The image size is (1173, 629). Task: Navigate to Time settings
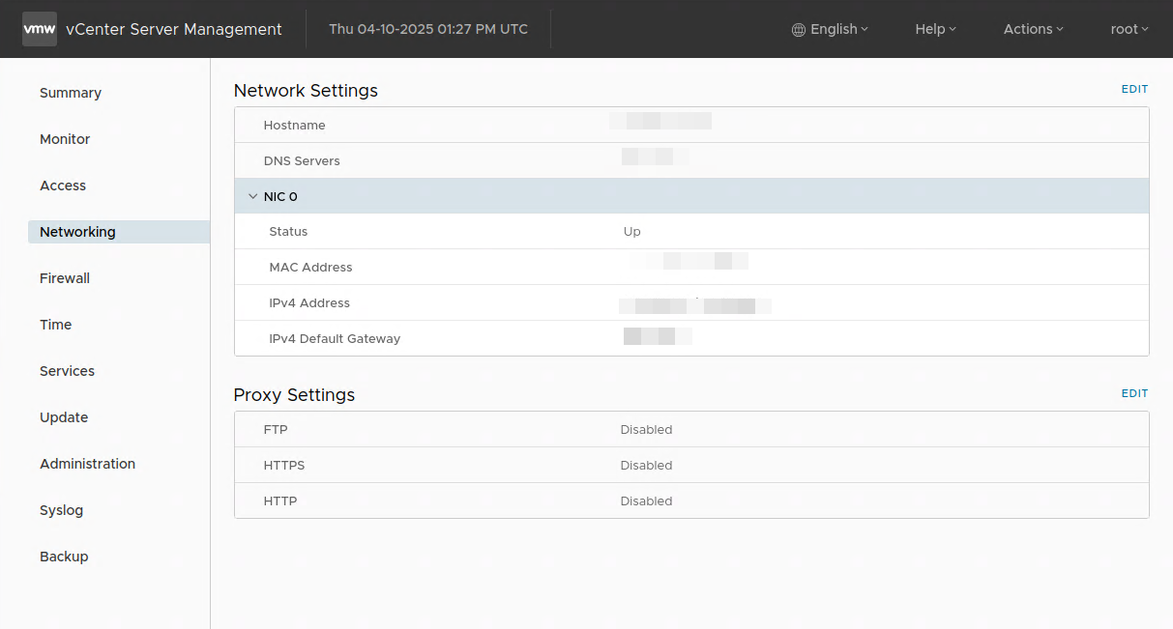[56, 325]
